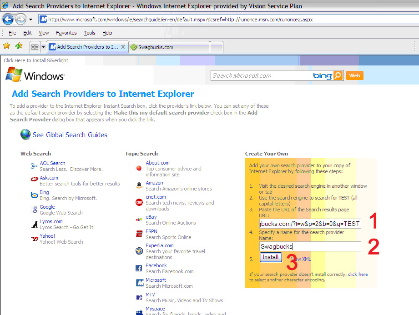Add the Yahoo! provider link
The image size is (419, 315).
coord(47,236)
